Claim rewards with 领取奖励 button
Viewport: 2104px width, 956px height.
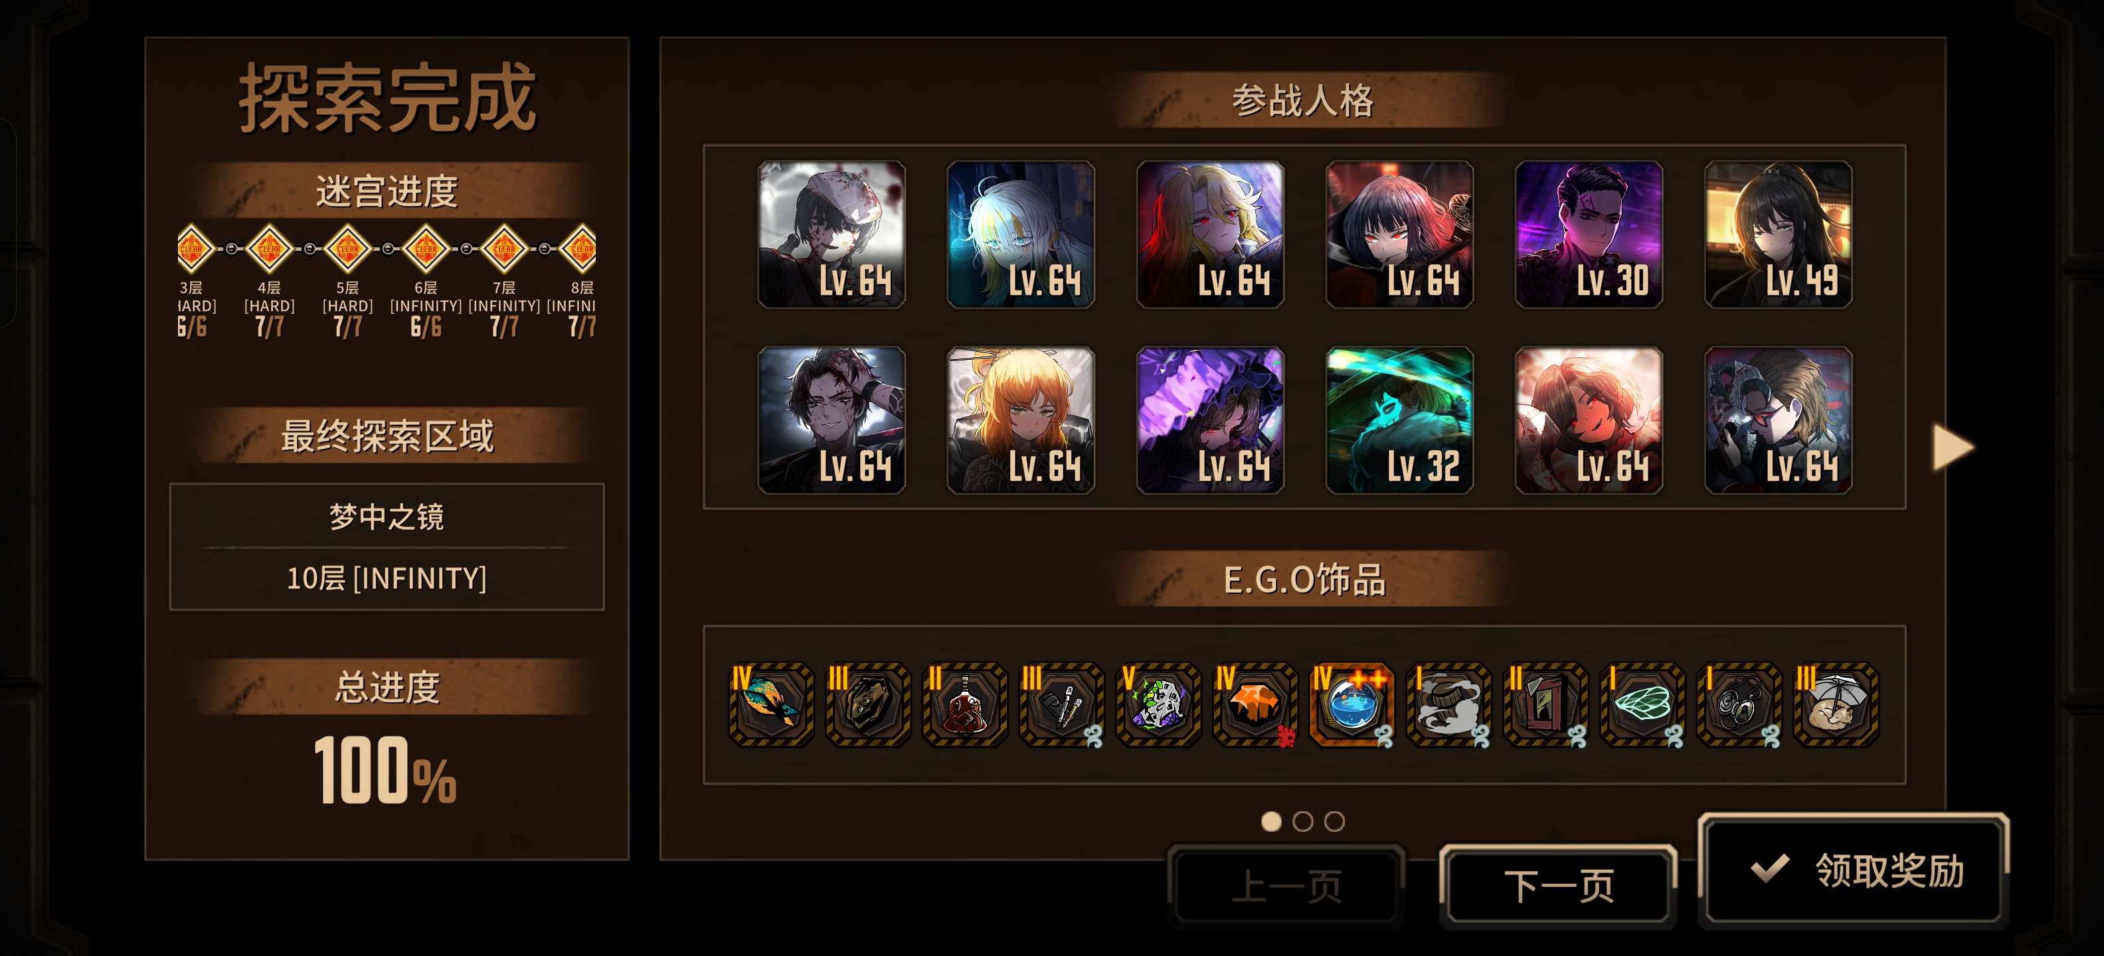click(x=1854, y=870)
